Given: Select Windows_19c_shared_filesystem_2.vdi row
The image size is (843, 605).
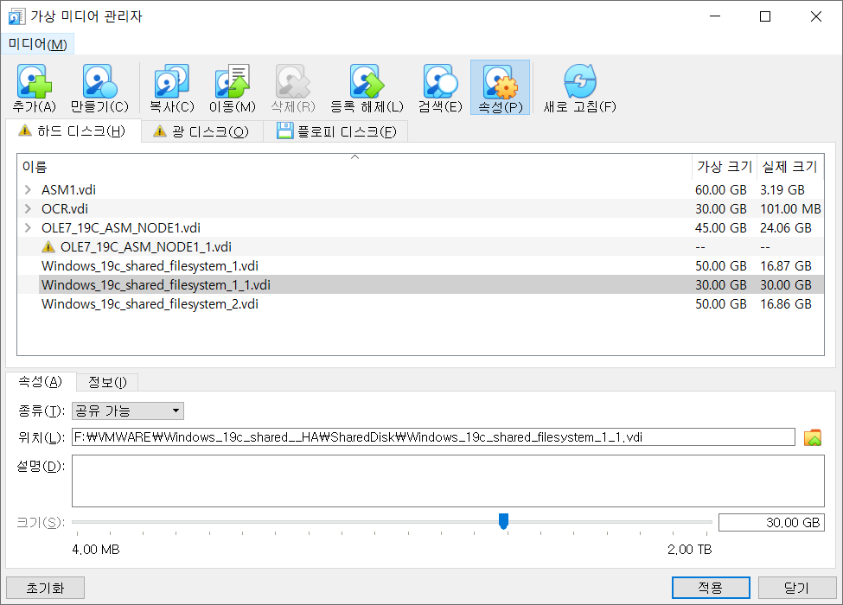Looking at the screenshot, I should click(420, 304).
